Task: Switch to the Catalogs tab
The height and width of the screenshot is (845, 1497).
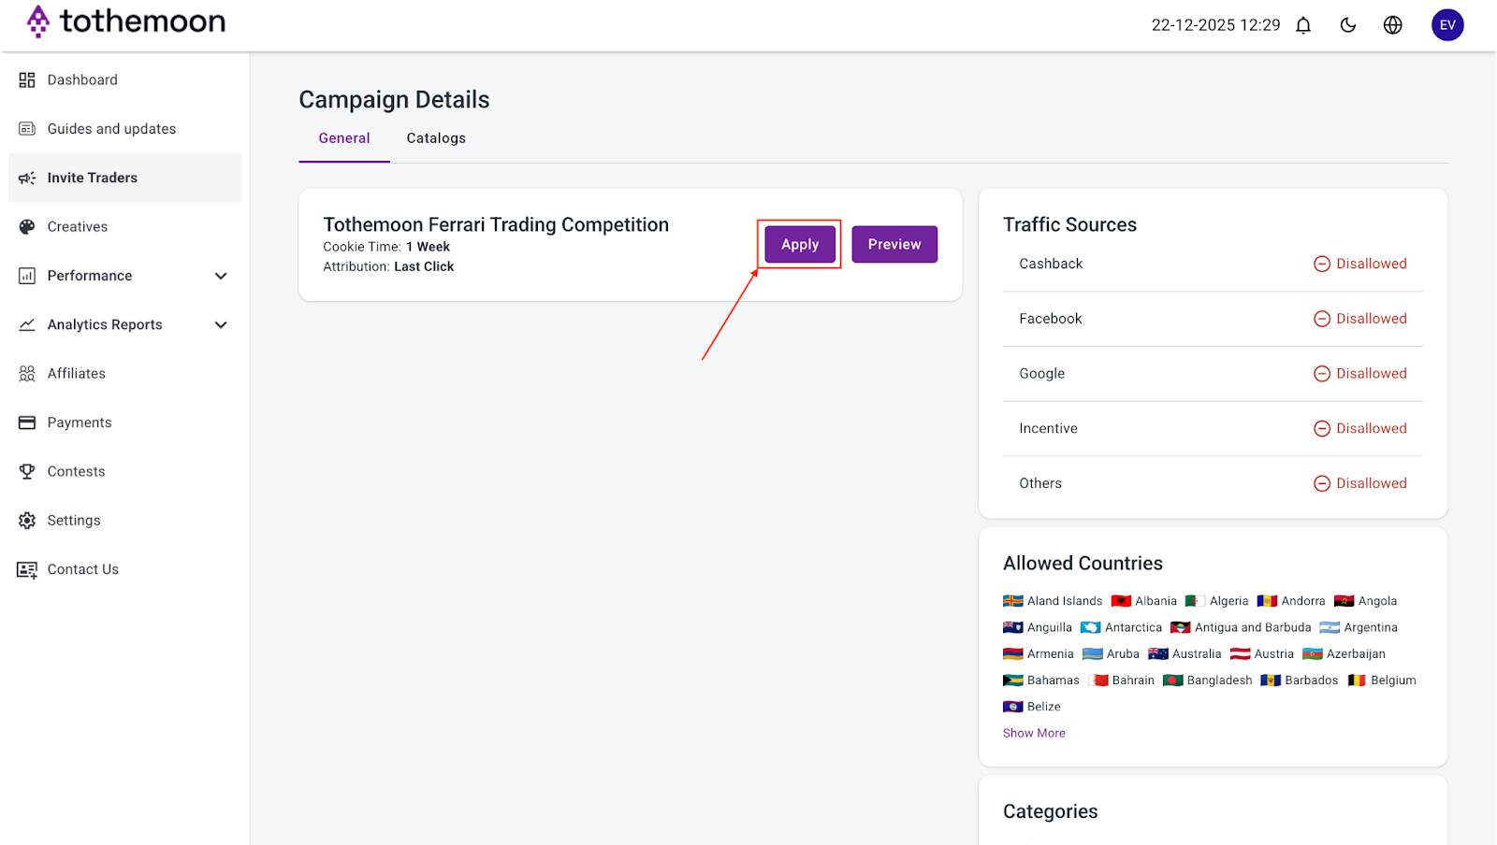Action: point(436,138)
